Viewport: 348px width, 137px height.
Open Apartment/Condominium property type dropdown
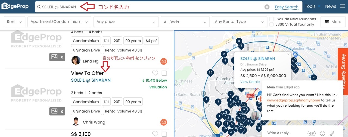[59, 22]
